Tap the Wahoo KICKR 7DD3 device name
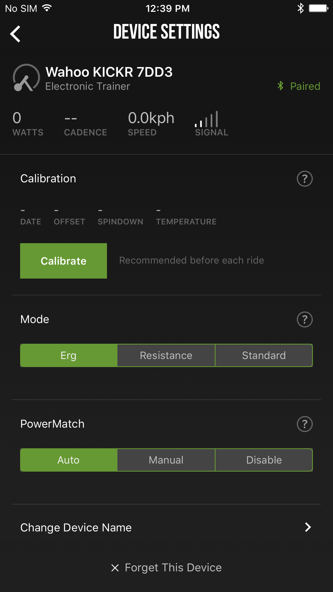Image resolution: width=333 pixels, height=592 pixels. (x=109, y=72)
